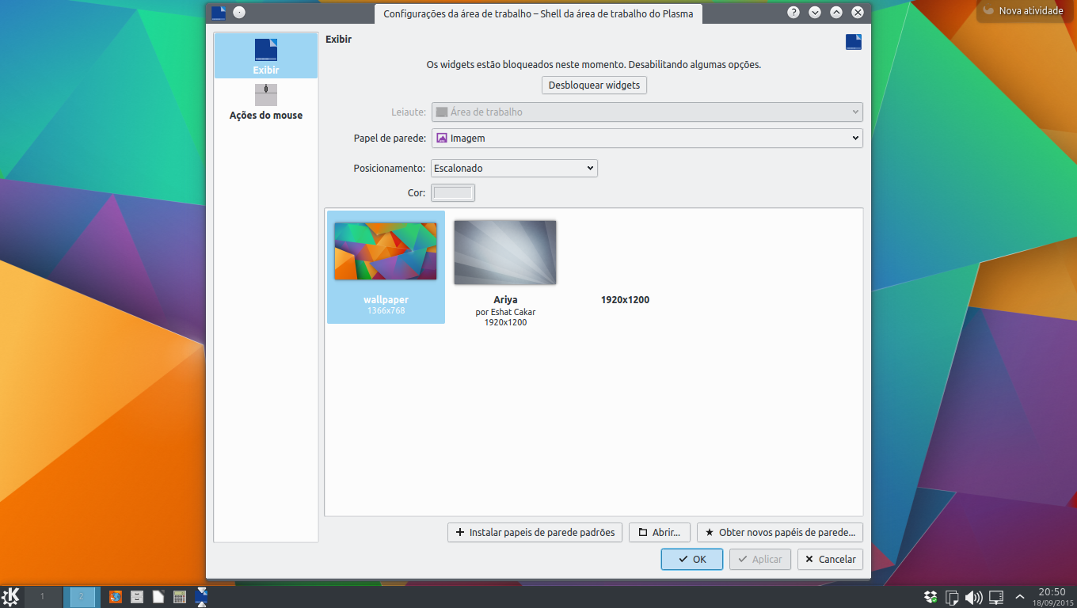Viewport: 1077px width, 608px height.
Task: Confirm with the OK button
Action: click(692, 559)
